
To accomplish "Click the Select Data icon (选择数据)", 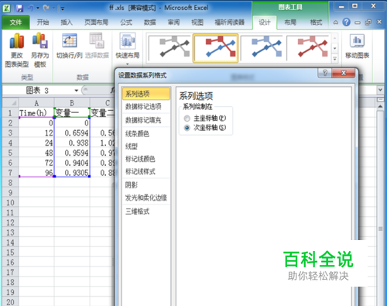I will [97, 46].
